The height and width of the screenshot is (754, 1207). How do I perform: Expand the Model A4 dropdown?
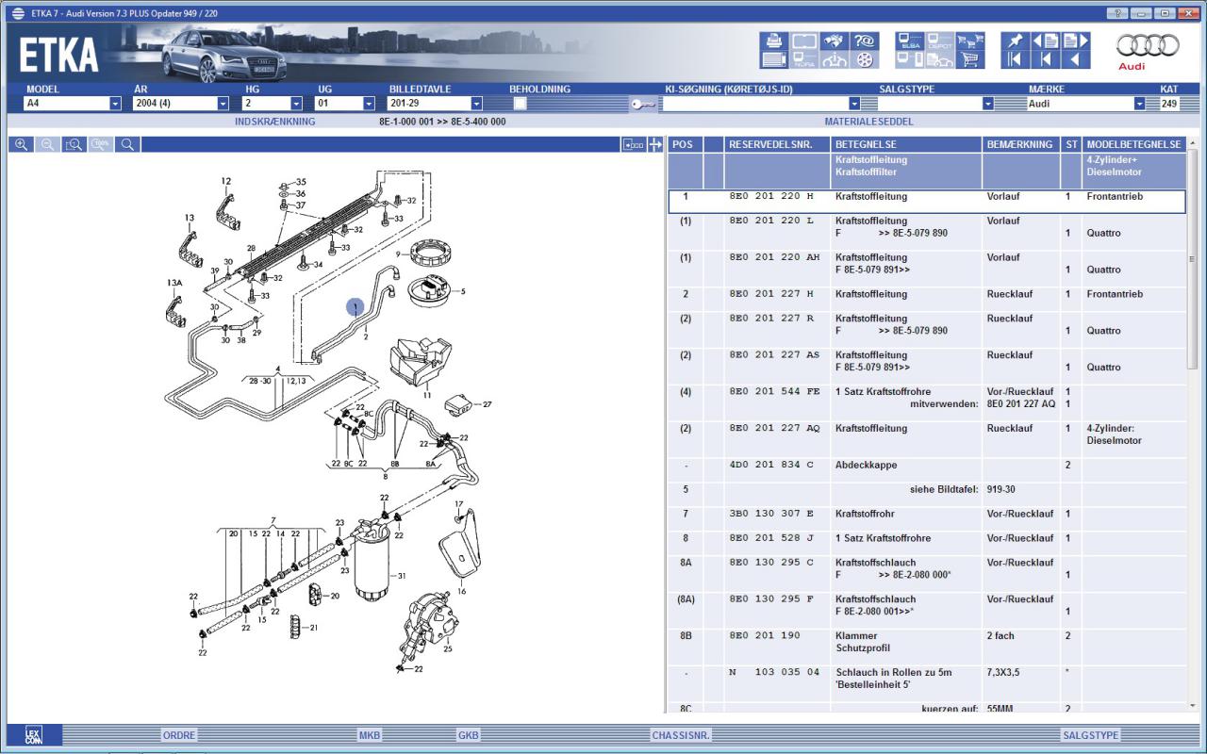[115, 104]
